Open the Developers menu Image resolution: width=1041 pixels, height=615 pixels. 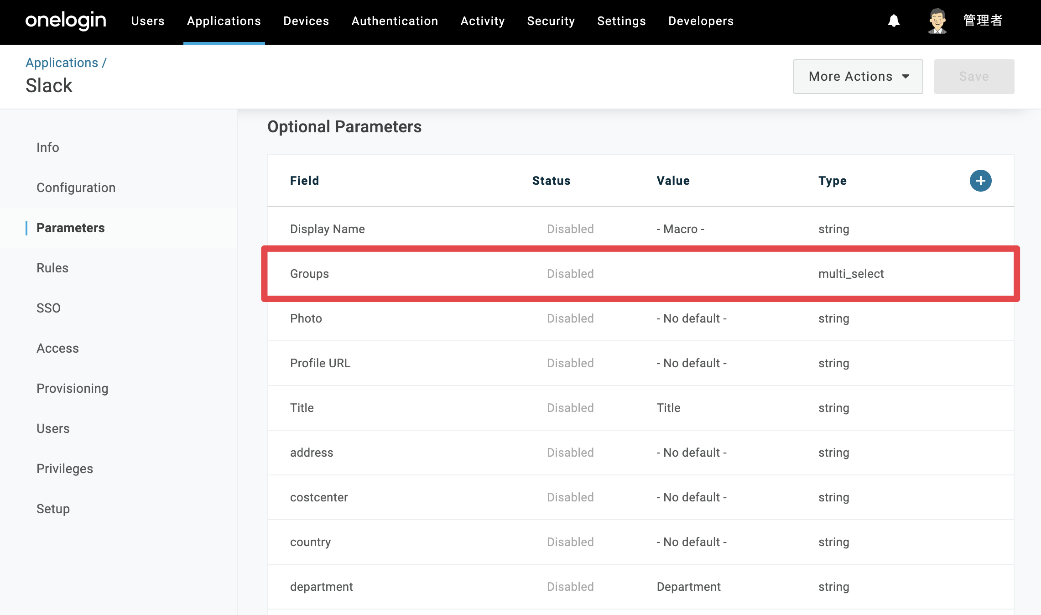click(x=701, y=21)
